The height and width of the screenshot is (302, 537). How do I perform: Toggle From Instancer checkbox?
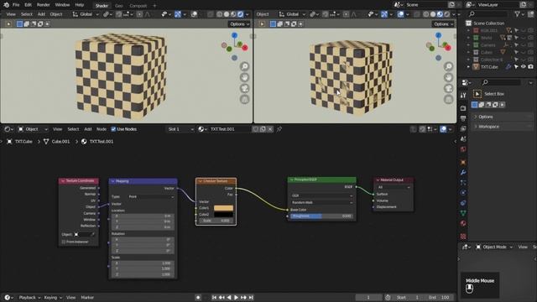pyautogui.click(x=64, y=242)
